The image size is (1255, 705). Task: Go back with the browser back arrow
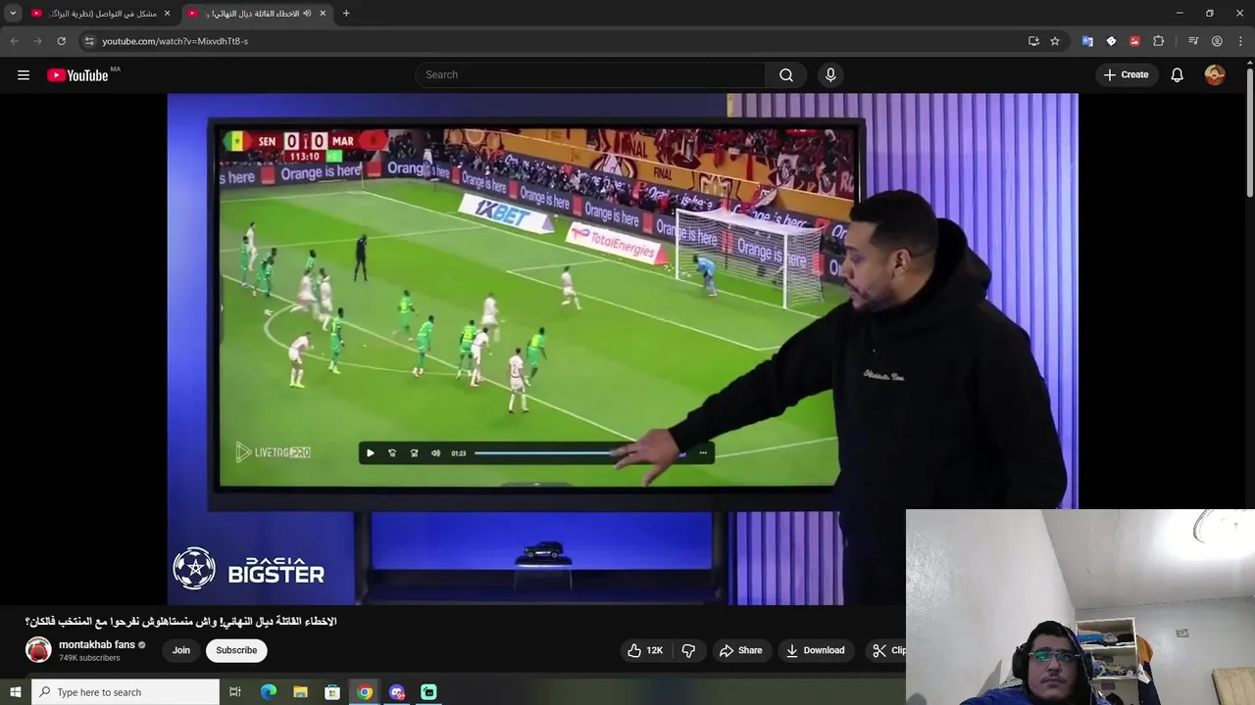(x=14, y=41)
